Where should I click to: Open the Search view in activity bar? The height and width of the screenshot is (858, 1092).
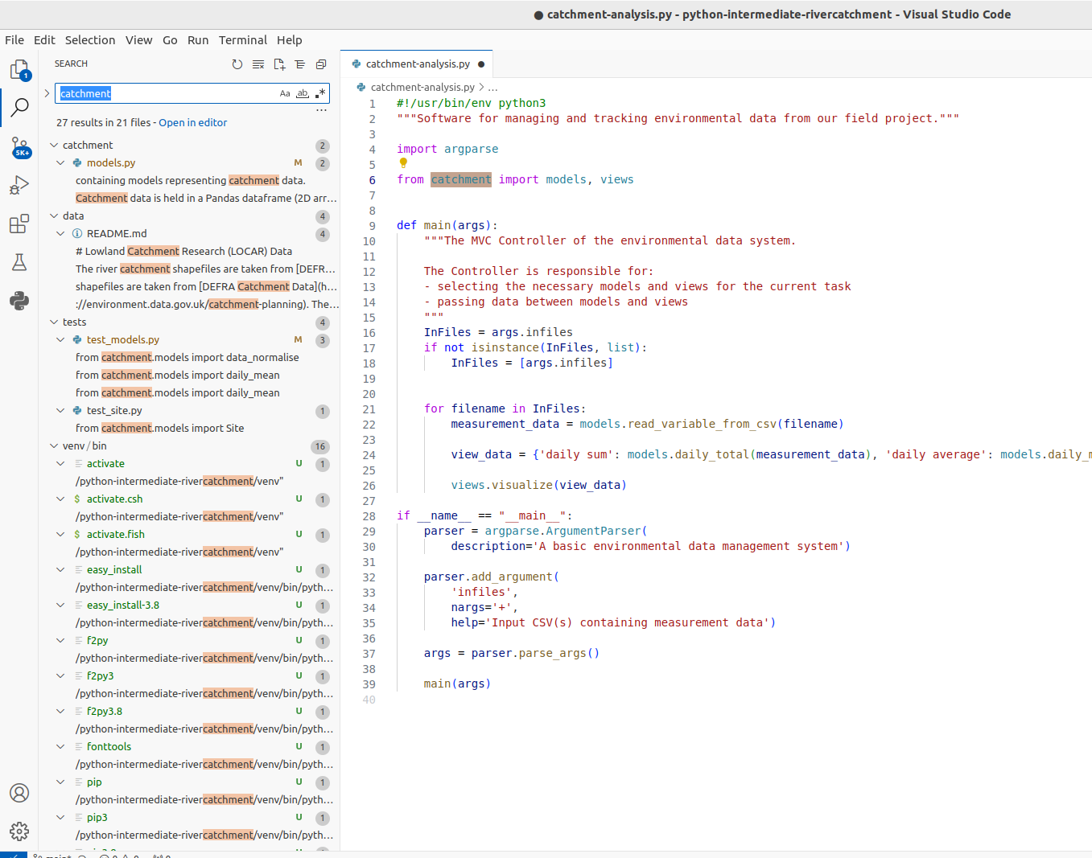19,107
